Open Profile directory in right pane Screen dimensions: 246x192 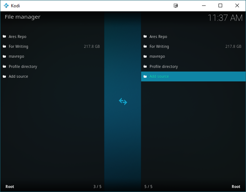pyautogui.click(x=193, y=66)
